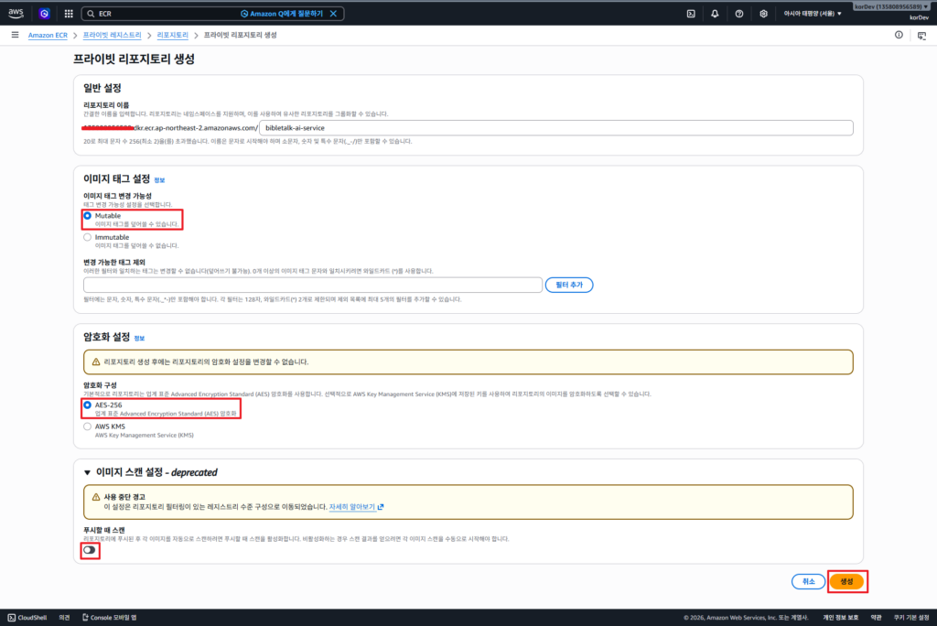The image size is (937, 626).
Task: Open settings gear in top bar
Action: click(x=763, y=13)
